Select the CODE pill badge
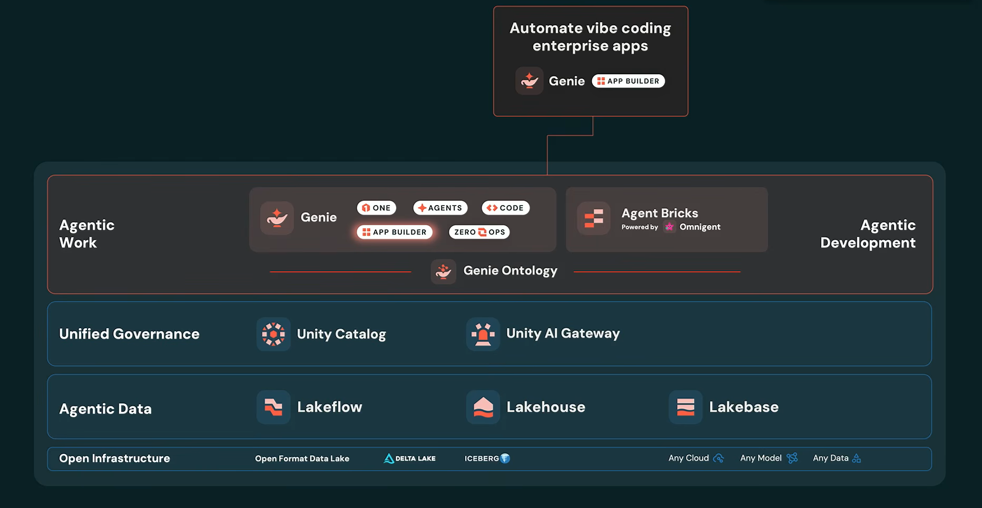Screen dimensions: 982x508 (505, 208)
